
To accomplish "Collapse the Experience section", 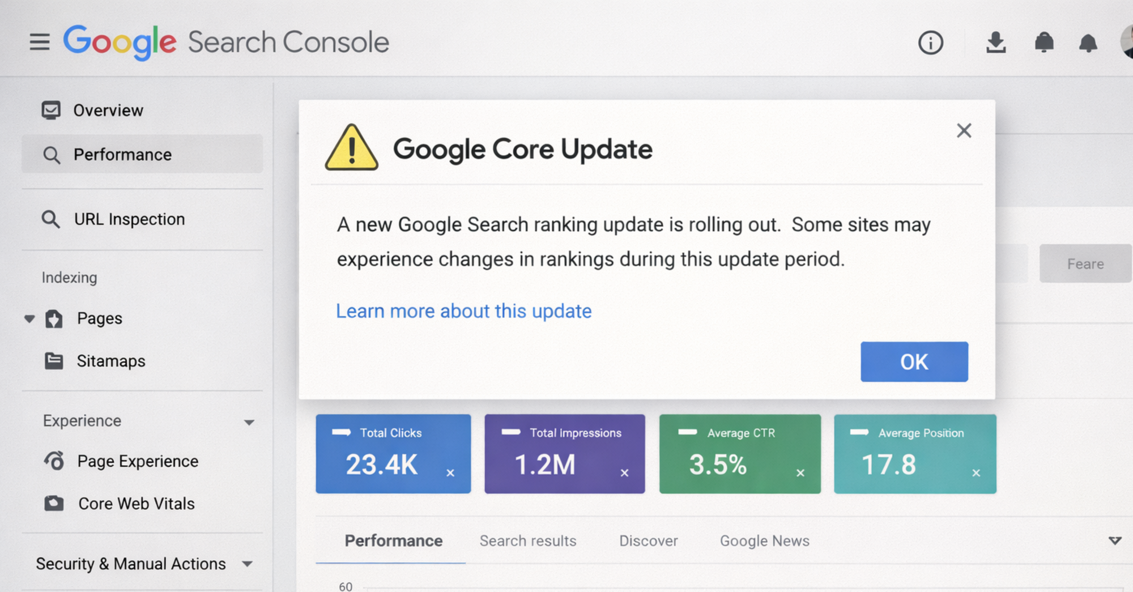I will (249, 422).
